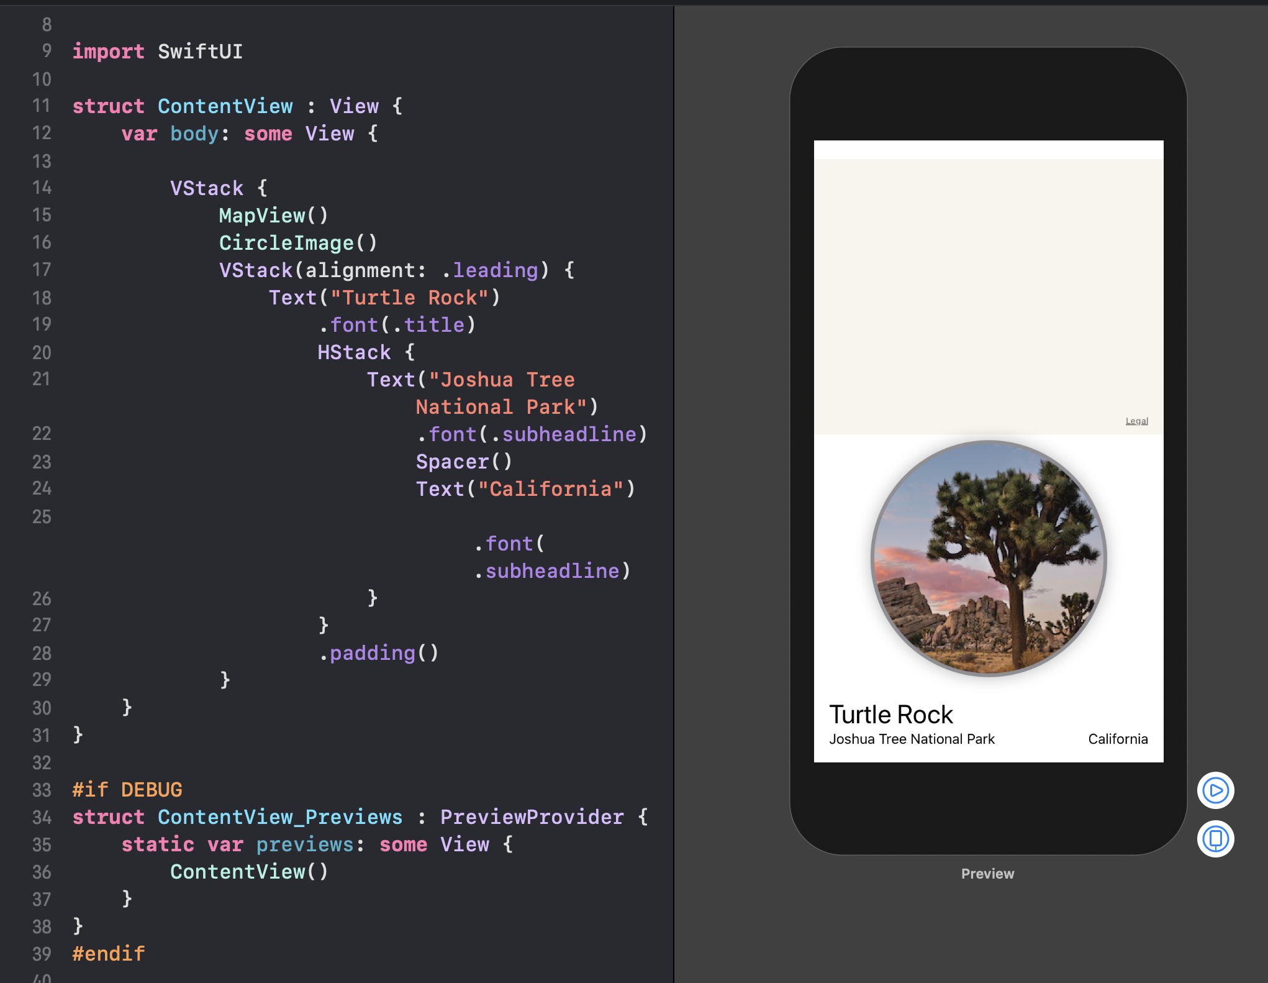1268x983 pixels.
Task: Open the Legal link on the map
Action: point(1136,421)
